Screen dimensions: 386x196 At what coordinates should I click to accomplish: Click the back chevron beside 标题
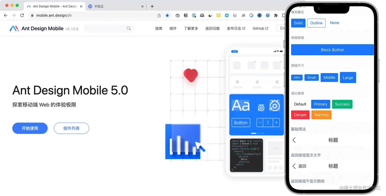pyautogui.click(x=294, y=140)
